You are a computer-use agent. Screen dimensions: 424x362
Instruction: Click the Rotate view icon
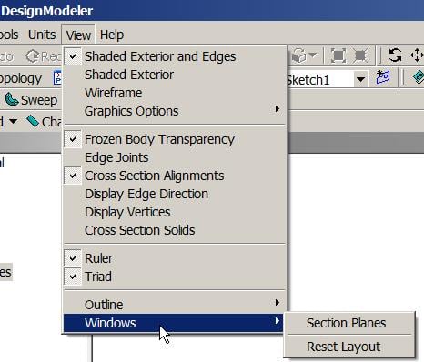(395, 55)
